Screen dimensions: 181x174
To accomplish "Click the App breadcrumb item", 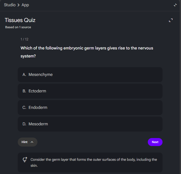I will click(x=25, y=5).
